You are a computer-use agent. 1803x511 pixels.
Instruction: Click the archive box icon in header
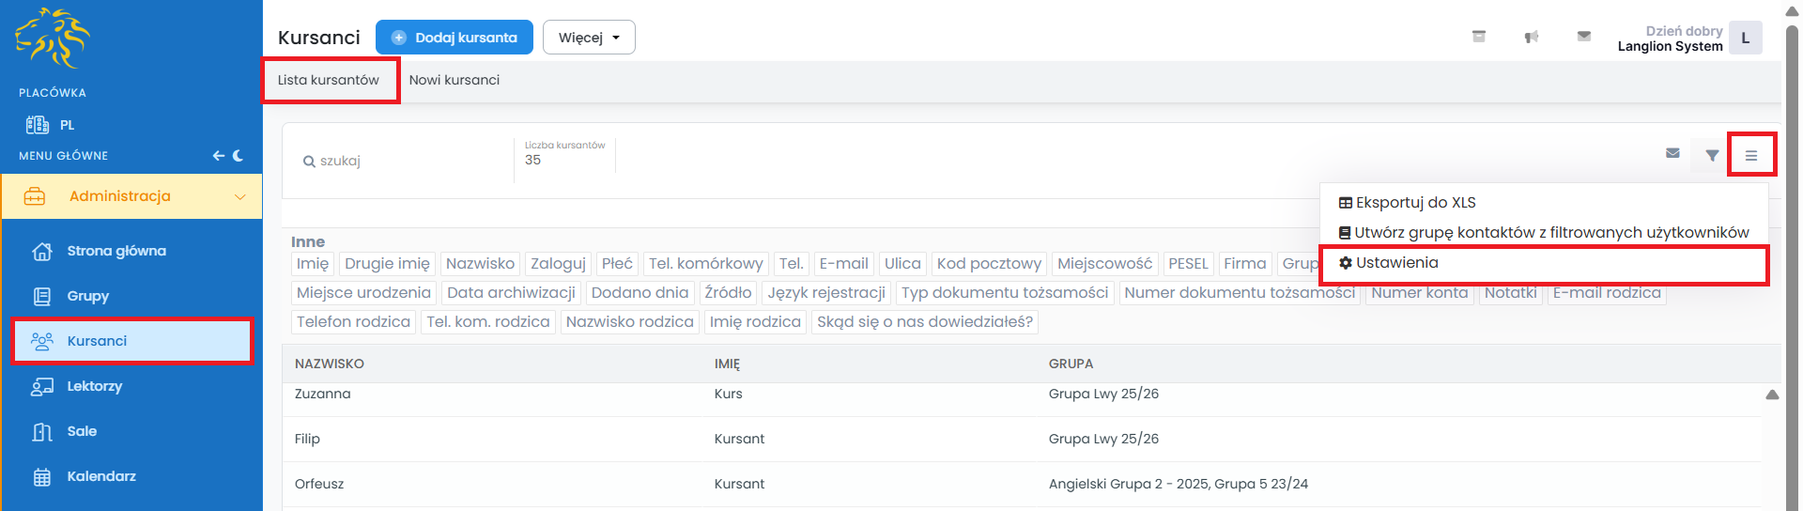click(1478, 37)
